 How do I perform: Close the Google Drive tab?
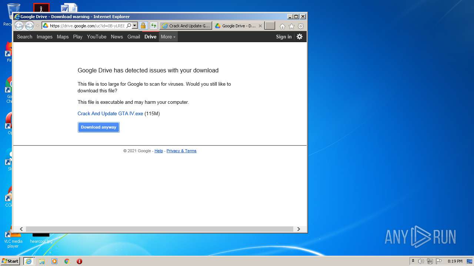[260, 26]
